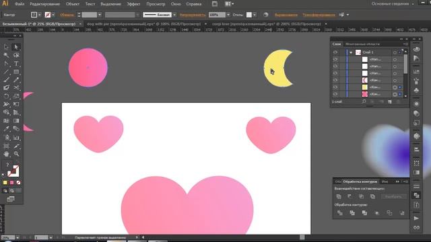Click pink Gradient swatch in toolbox
This screenshot has width=431, height=242.
pyautogui.click(x=12, y=182)
